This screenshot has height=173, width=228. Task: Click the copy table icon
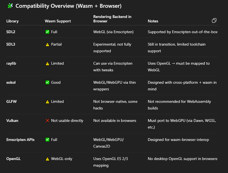click(214, 21)
